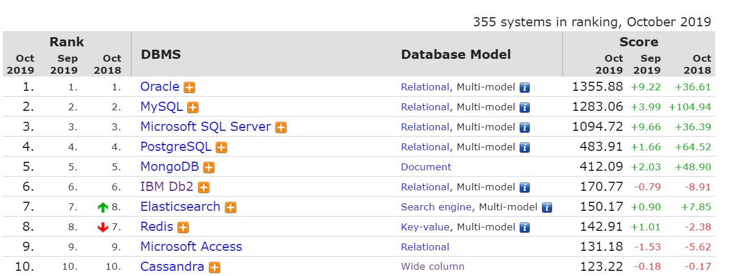Image resolution: width=741 pixels, height=276 pixels.
Task: Click Elasticsearch's score value 150.17
Action: coord(603,207)
